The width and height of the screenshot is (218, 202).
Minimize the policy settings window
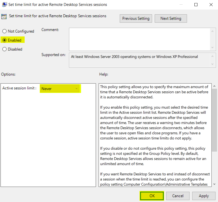(x=181, y=5)
